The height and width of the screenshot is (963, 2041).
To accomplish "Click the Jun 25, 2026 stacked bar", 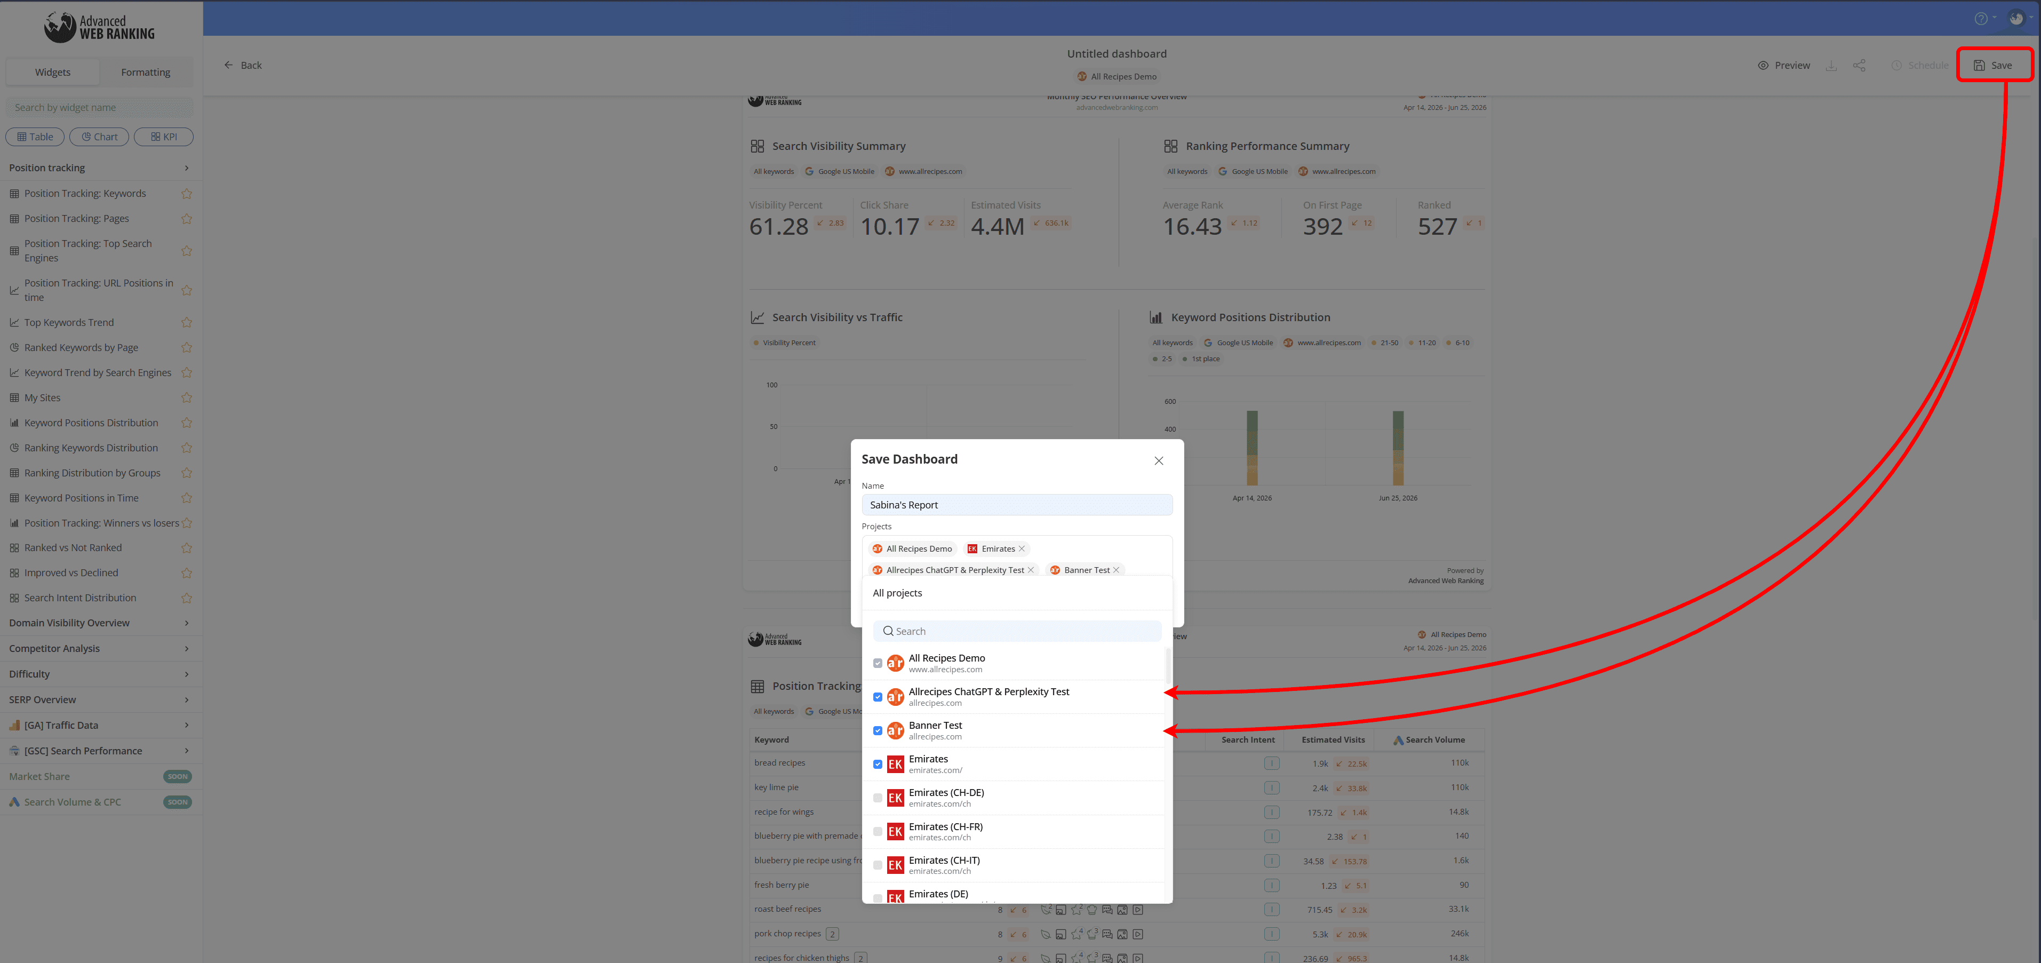I will 1398,449.
